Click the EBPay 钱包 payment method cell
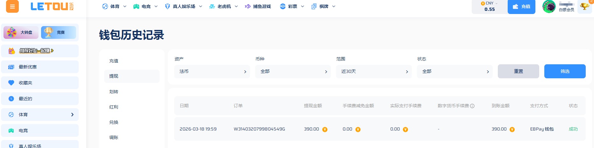This screenshot has width=594, height=148. click(542, 129)
